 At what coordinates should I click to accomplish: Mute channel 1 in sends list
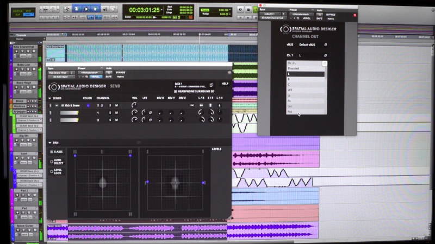pos(116,113)
